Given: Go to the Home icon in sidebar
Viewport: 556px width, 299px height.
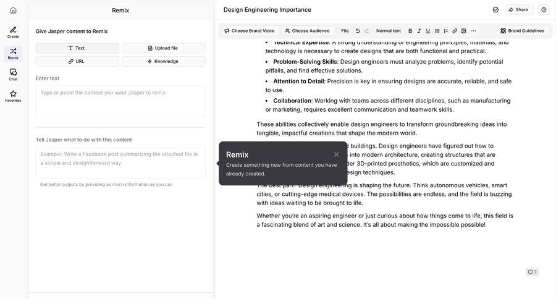Looking at the screenshot, I should [x=13, y=11].
